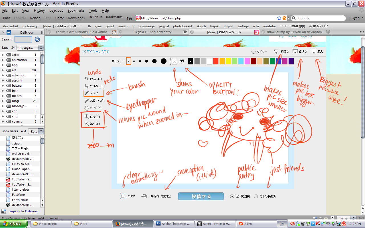
Task: Open the File menu
Action: point(5,11)
